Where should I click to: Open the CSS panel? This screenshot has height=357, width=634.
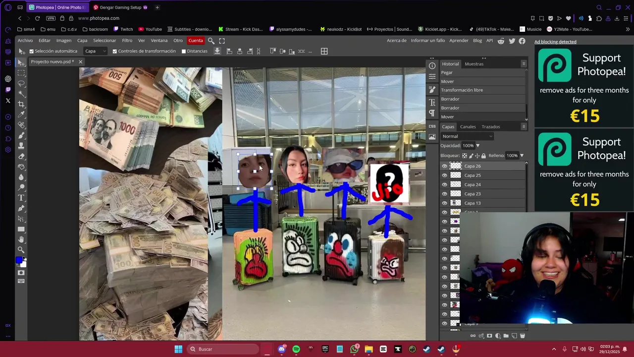coord(432,126)
